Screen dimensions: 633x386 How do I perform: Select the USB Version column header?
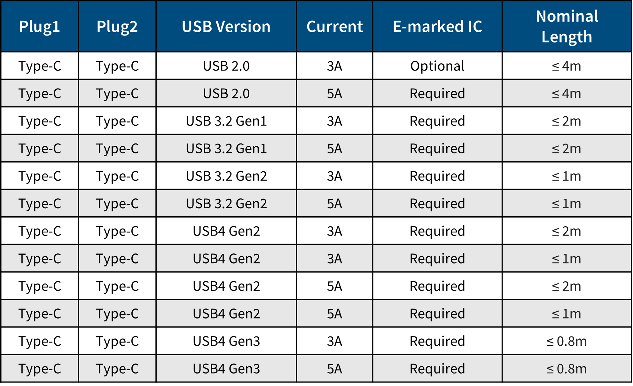(x=226, y=26)
